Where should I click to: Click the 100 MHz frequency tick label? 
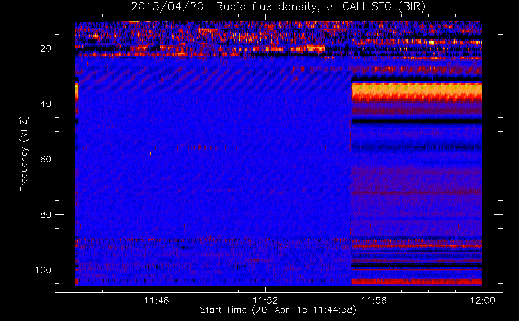(43, 270)
